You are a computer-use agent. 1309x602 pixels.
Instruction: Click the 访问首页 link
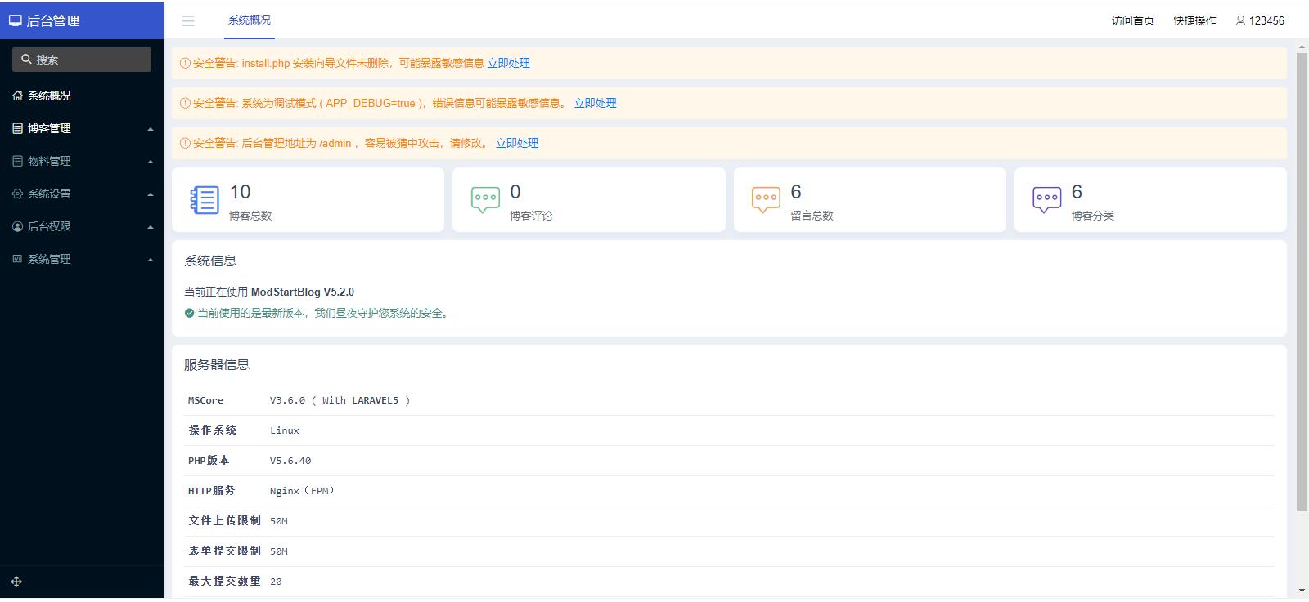coord(1132,20)
